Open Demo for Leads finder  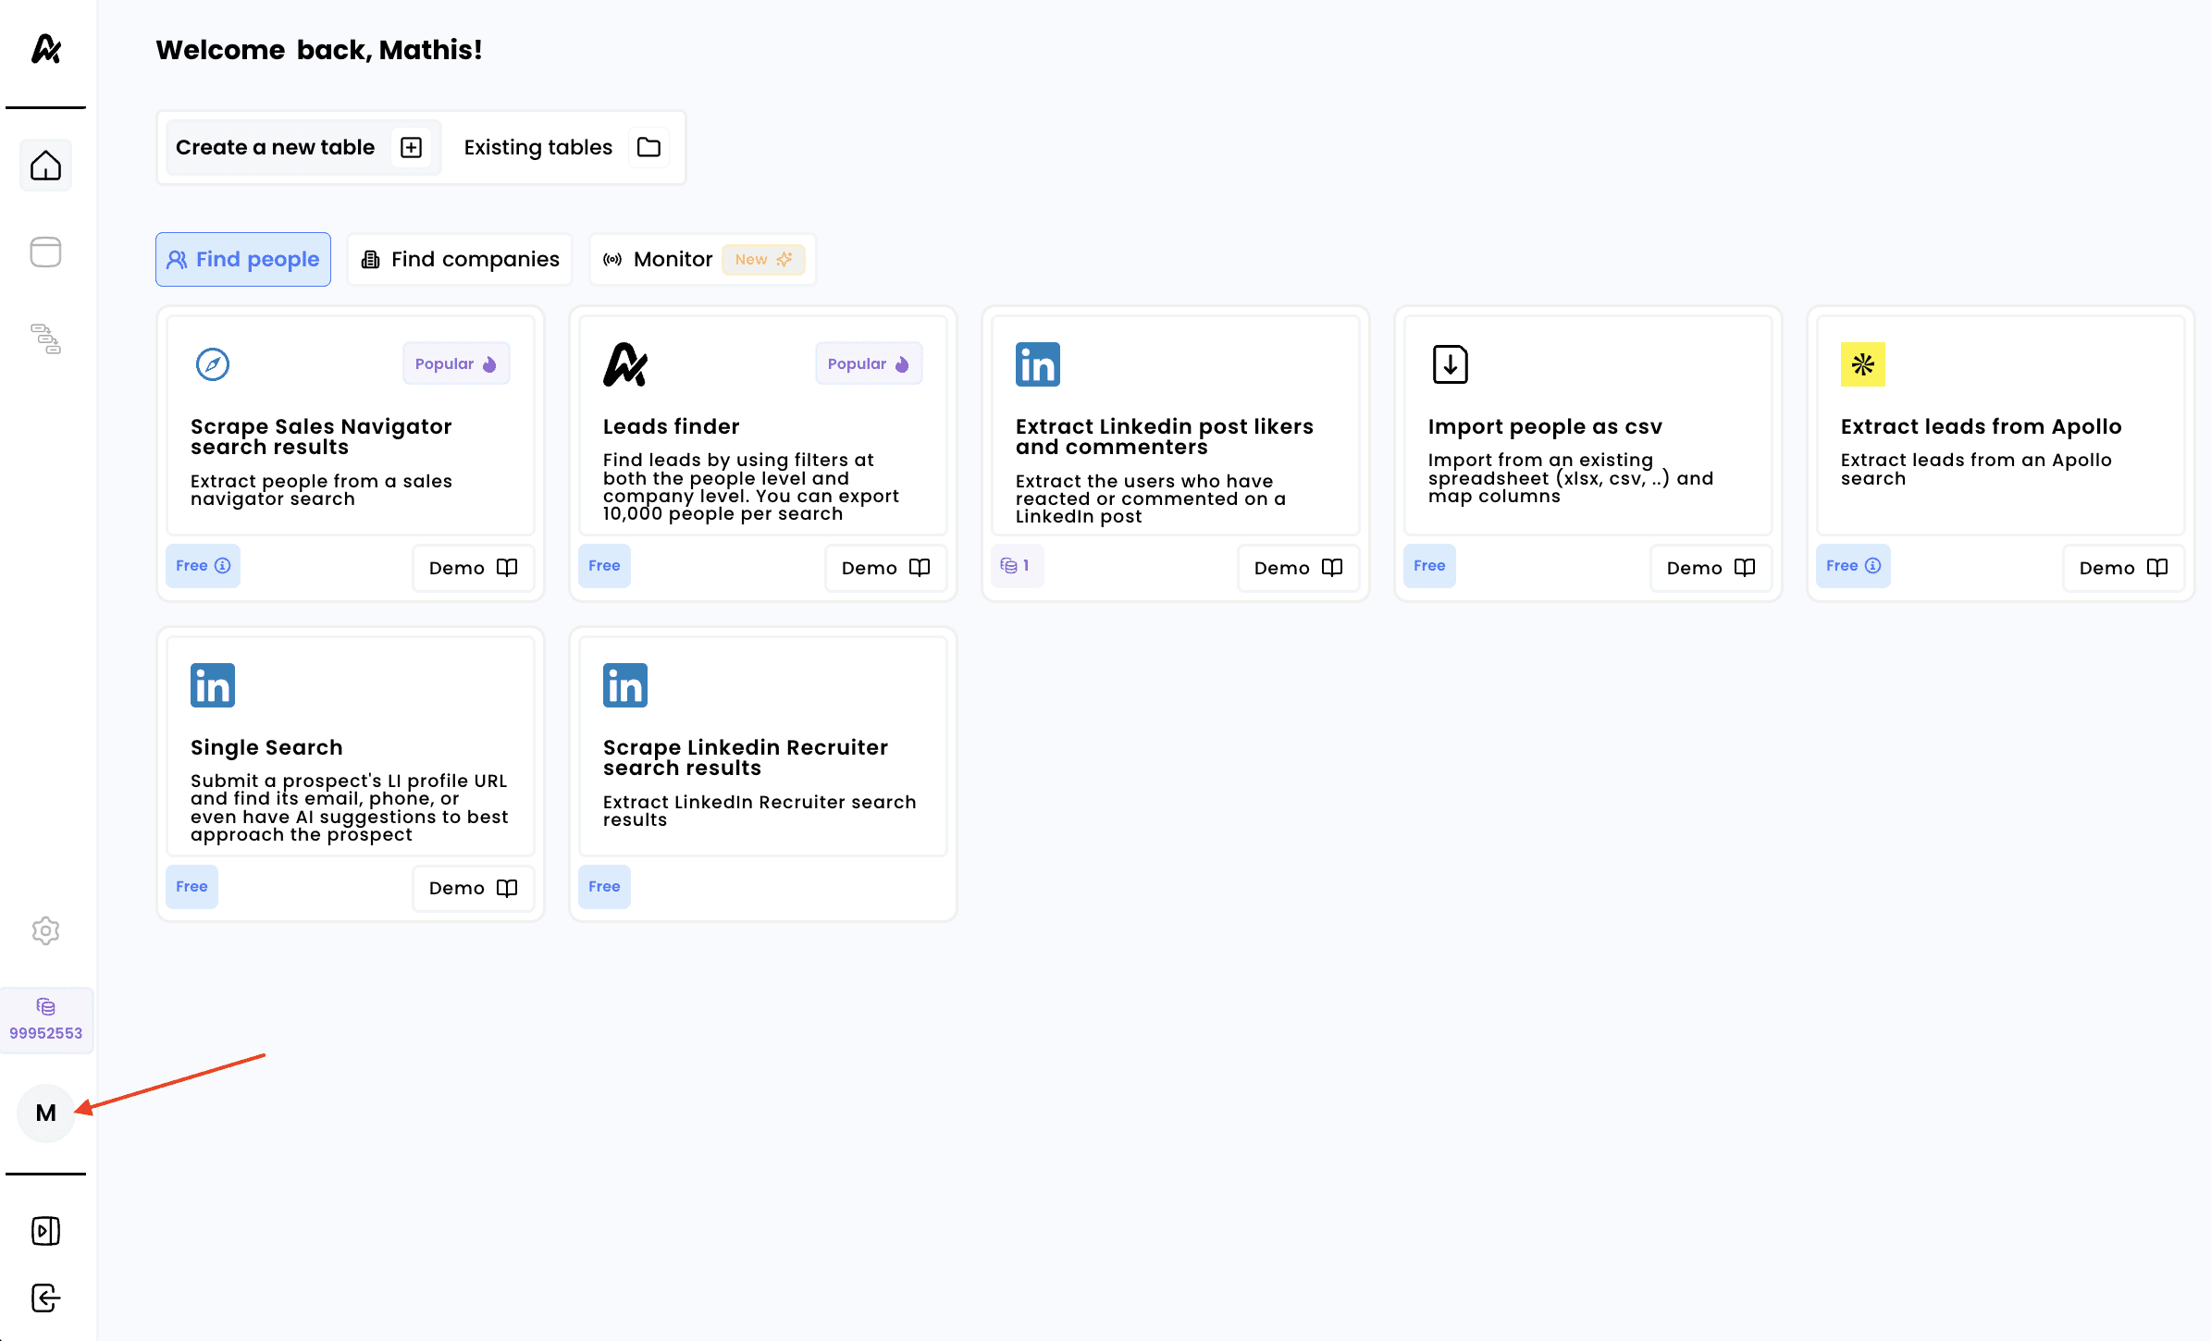(885, 568)
